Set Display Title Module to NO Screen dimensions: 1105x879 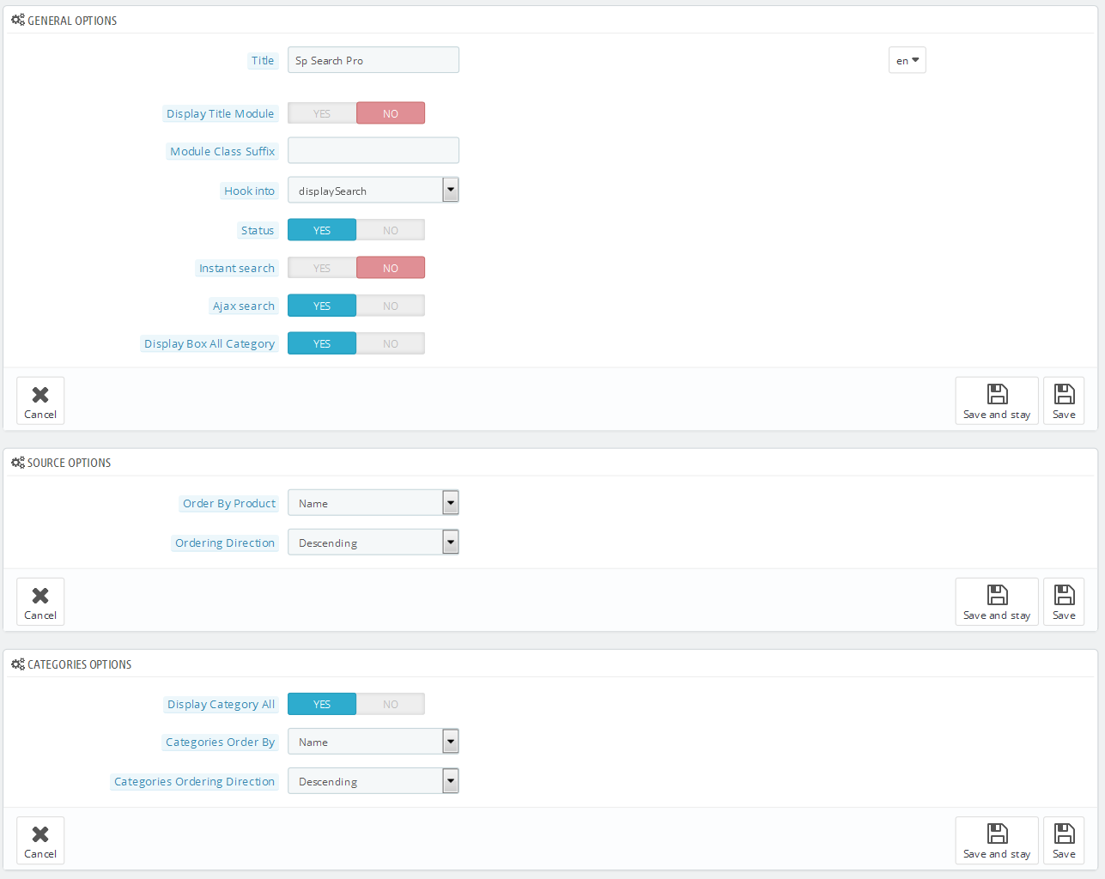[x=391, y=113]
